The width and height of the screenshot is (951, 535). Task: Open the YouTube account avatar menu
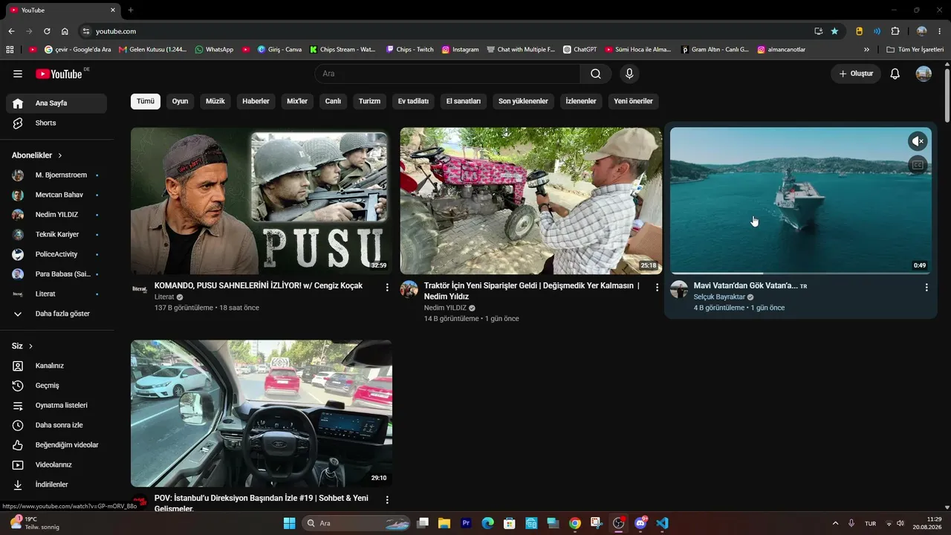point(924,74)
